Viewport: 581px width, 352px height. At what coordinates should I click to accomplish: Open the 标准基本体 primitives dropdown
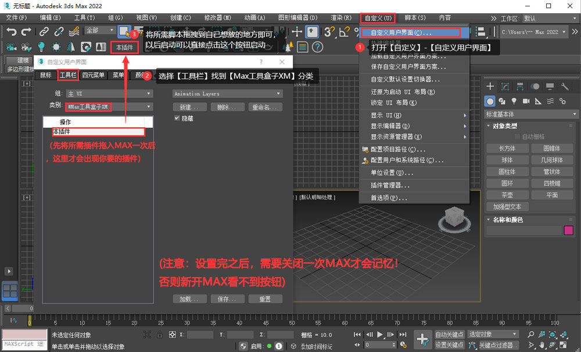(x=530, y=114)
